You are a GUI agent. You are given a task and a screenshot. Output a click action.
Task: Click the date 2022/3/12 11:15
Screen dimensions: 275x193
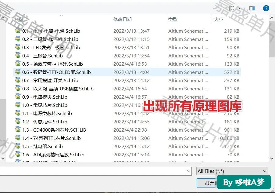(131, 39)
